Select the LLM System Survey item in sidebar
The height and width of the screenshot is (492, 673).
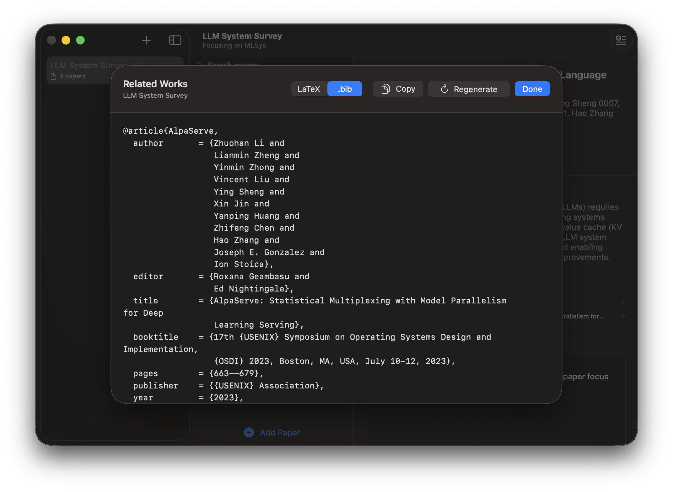(x=88, y=65)
